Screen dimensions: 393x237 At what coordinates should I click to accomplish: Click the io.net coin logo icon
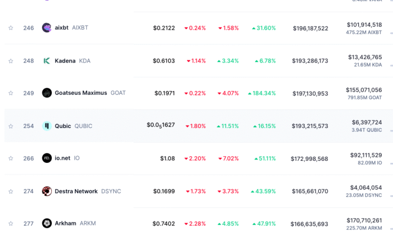47,158
